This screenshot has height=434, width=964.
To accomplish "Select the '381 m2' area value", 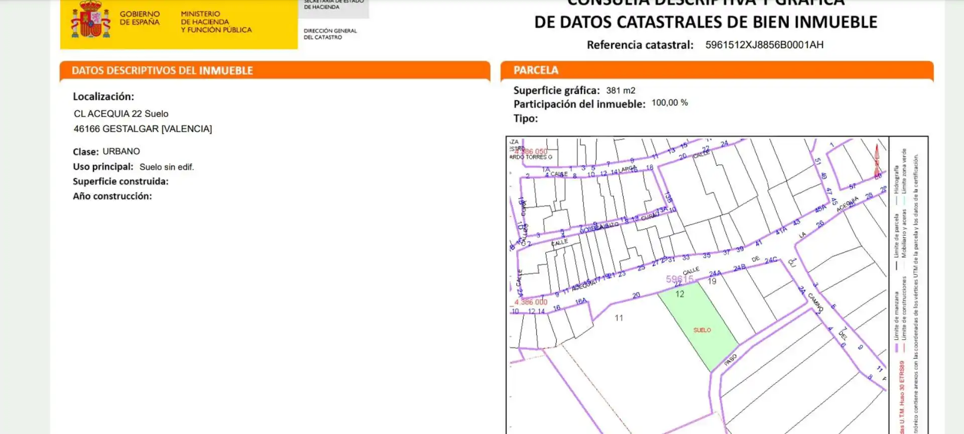I will 621,90.
